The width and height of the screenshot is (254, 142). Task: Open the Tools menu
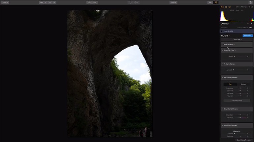173,2
